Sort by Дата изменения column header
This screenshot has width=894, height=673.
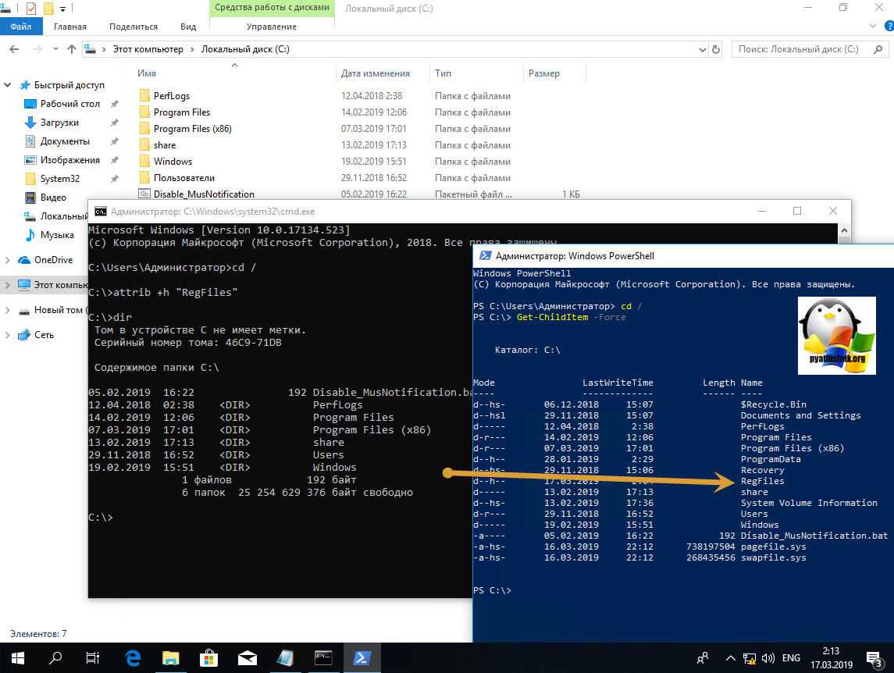[x=375, y=73]
